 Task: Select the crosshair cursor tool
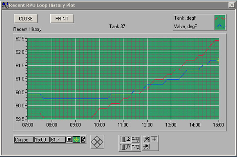154,139
